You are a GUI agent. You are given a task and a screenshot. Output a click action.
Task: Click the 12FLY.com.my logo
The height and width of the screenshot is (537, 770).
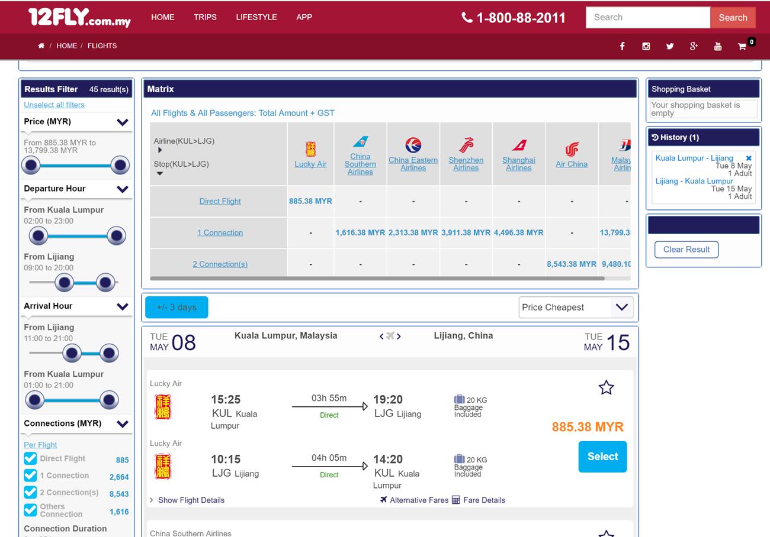click(x=79, y=17)
